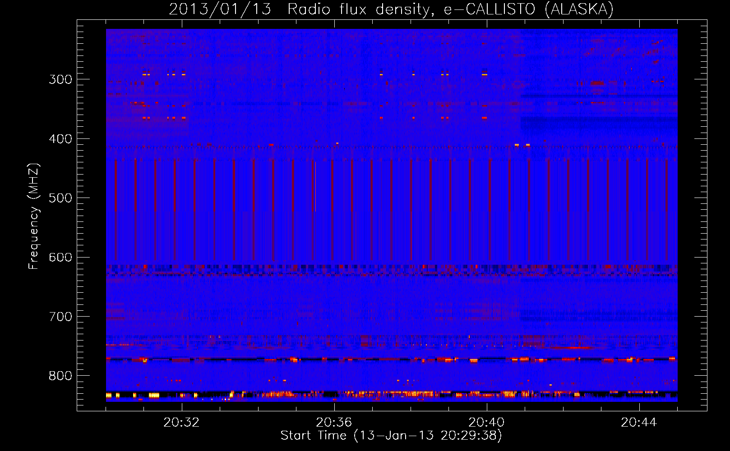Select the 20:44 time tick label
This screenshot has width=730, height=451.
[639, 423]
